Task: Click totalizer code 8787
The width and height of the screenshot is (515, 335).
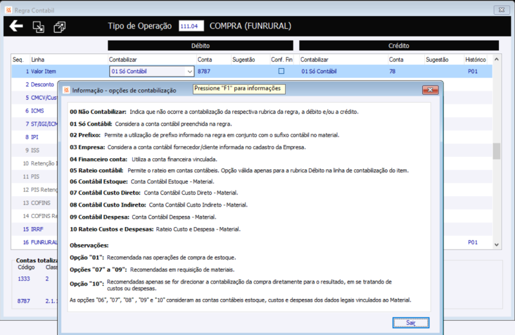Action: tap(24, 301)
